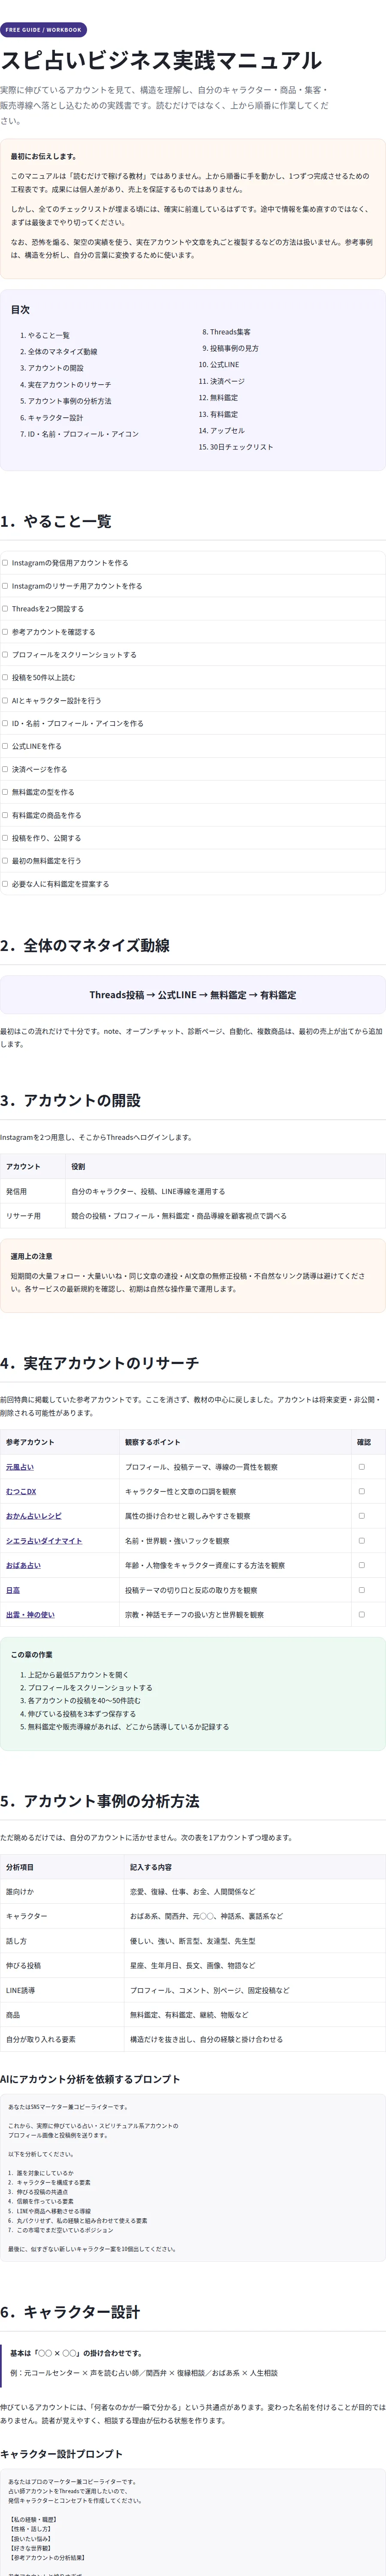Jump to '全体のマネタイズ動線' in contents
Screen dimensions: 386x2576
tap(62, 352)
